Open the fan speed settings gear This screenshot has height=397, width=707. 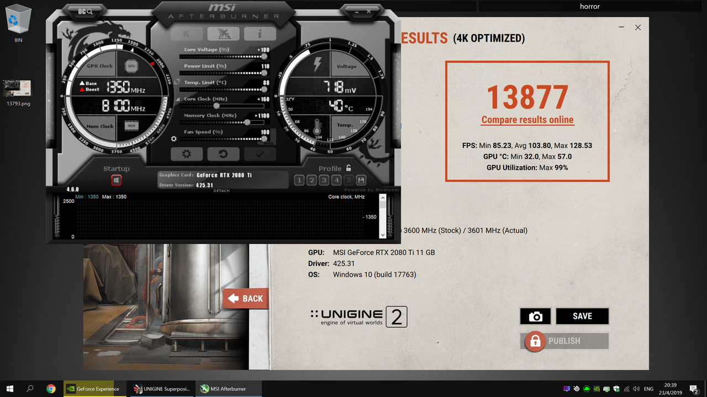pos(174,139)
